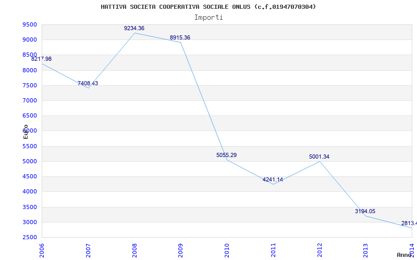Image resolution: width=417 pixels, height=260 pixels.
Task: Select the 8000 y-axis tick label
Action: tap(30, 70)
